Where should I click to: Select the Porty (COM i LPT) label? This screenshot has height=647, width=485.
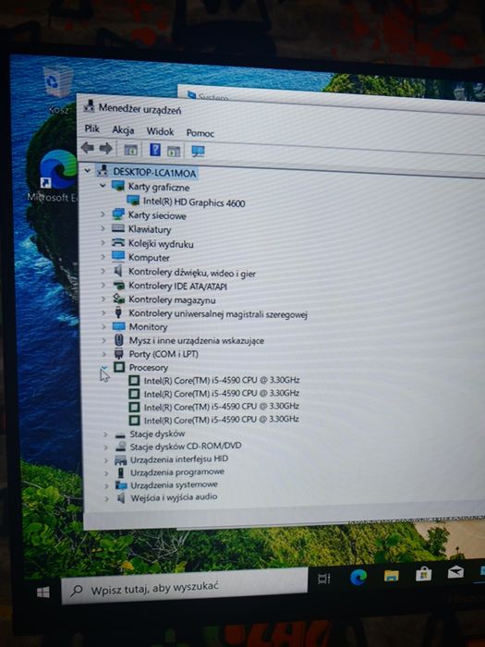(164, 354)
